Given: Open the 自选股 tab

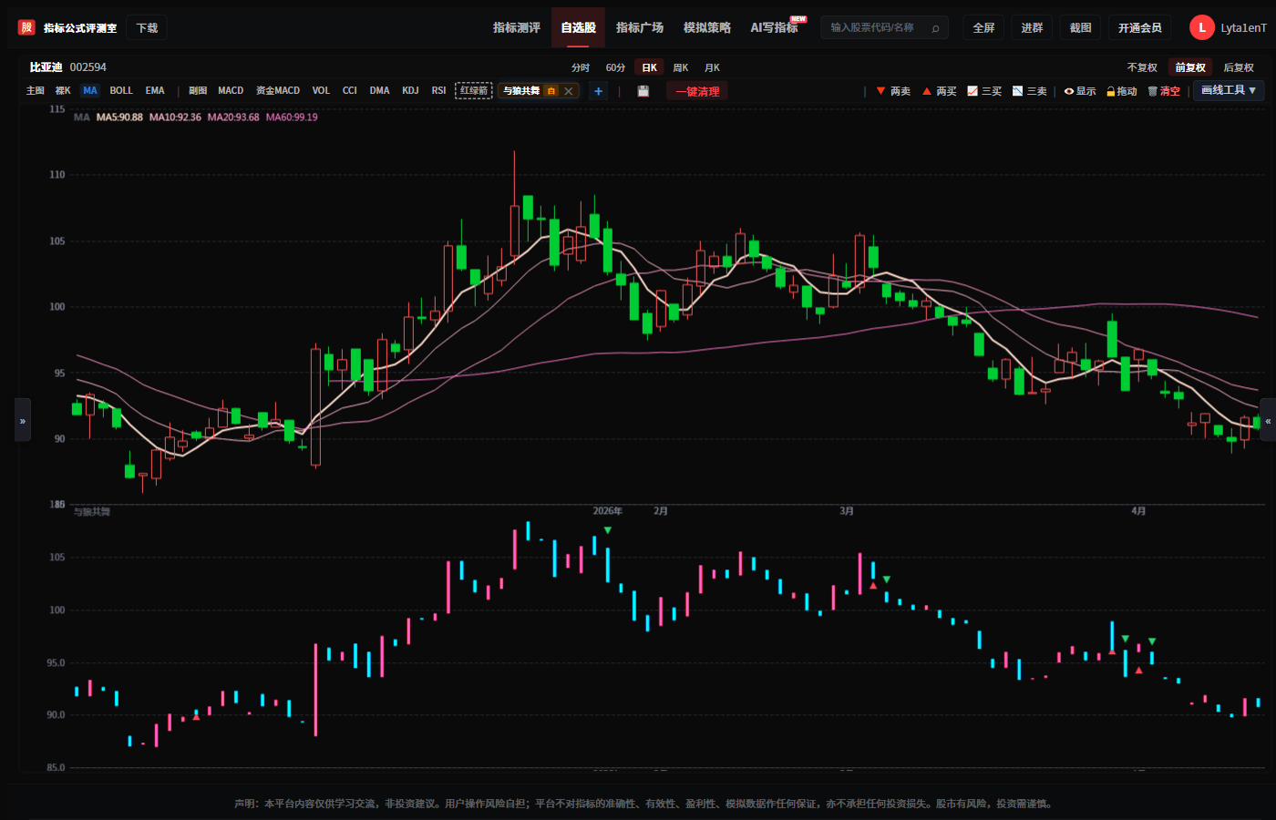Looking at the screenshot, I should (579, 27).
